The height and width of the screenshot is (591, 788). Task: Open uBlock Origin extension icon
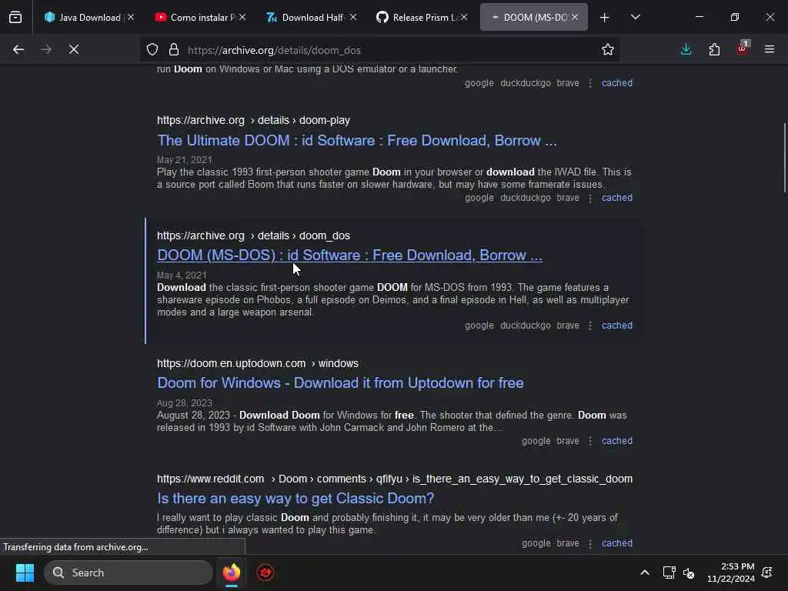click(x=743, y=48)
